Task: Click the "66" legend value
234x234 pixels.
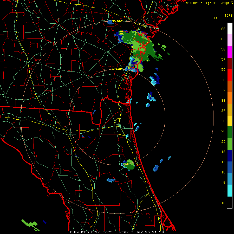Action: 223,29
